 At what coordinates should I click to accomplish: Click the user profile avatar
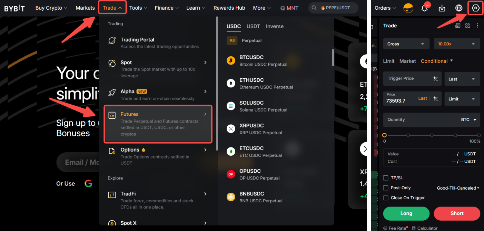point(408,8)
